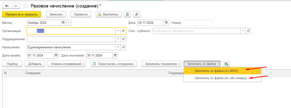The width and height of the screenshot is (291, 108).
Task: Expand the Начисление dropdown list
Action: [x=119, y=47]
